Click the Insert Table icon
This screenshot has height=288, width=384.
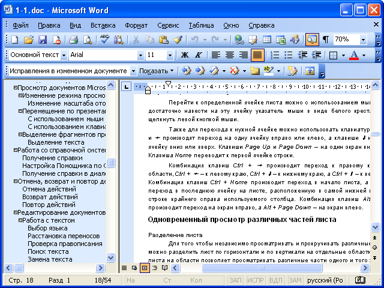tap(267, 40)
